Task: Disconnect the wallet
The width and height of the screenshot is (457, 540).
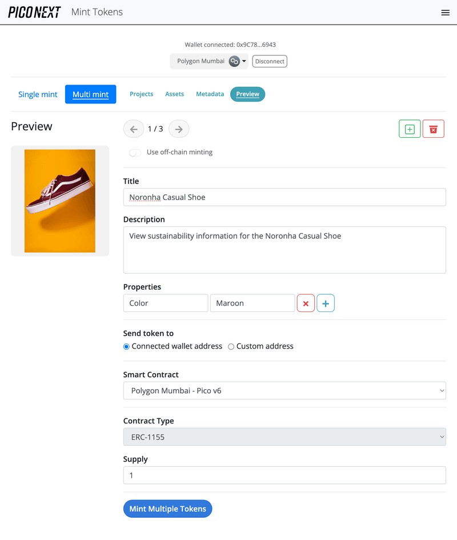Action: 270,61
